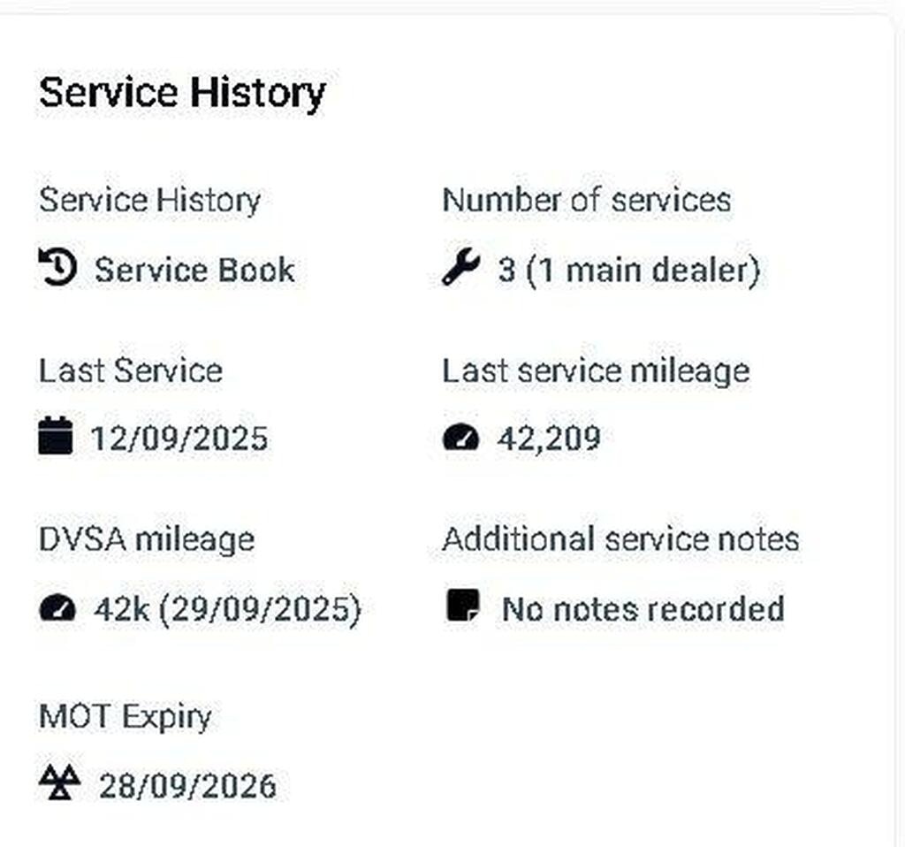Click the Number of services label
Image resolution: width=905 pixels, height=847 pixels.
coord(586,200)
